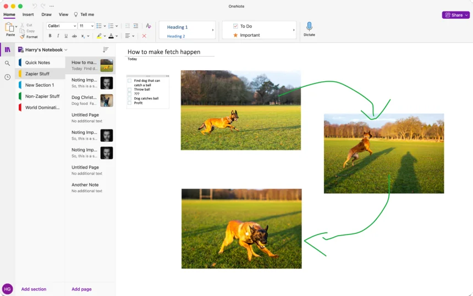Click the red X delete icon
Screen dimensions: 473x296
[144, 36]
